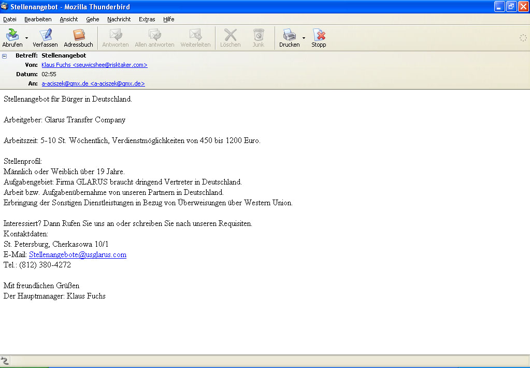Image resolution: width=530 pixels, height=368 pixels.
Task: Open the Hilfe menu
Action: 169,19
